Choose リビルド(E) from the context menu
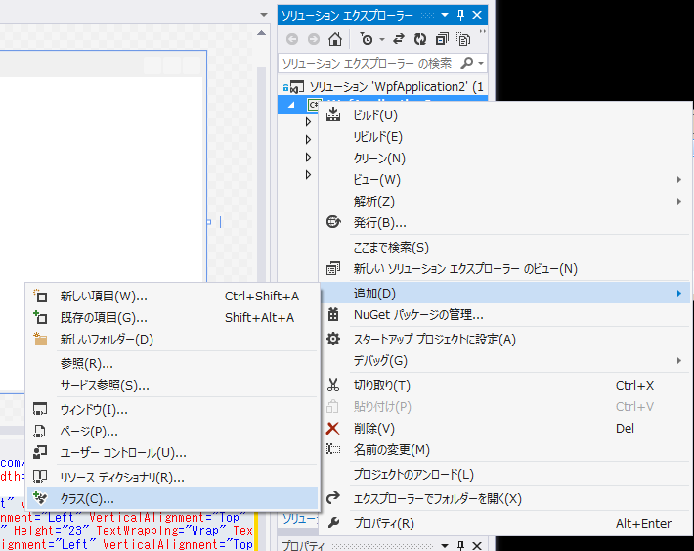The image size is (694, 551). point(505,137)
